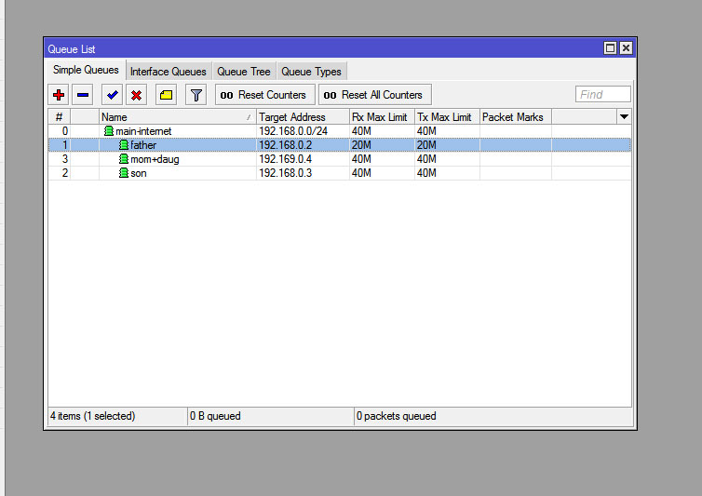Open the Queue Tree tab

coord(244,72)
